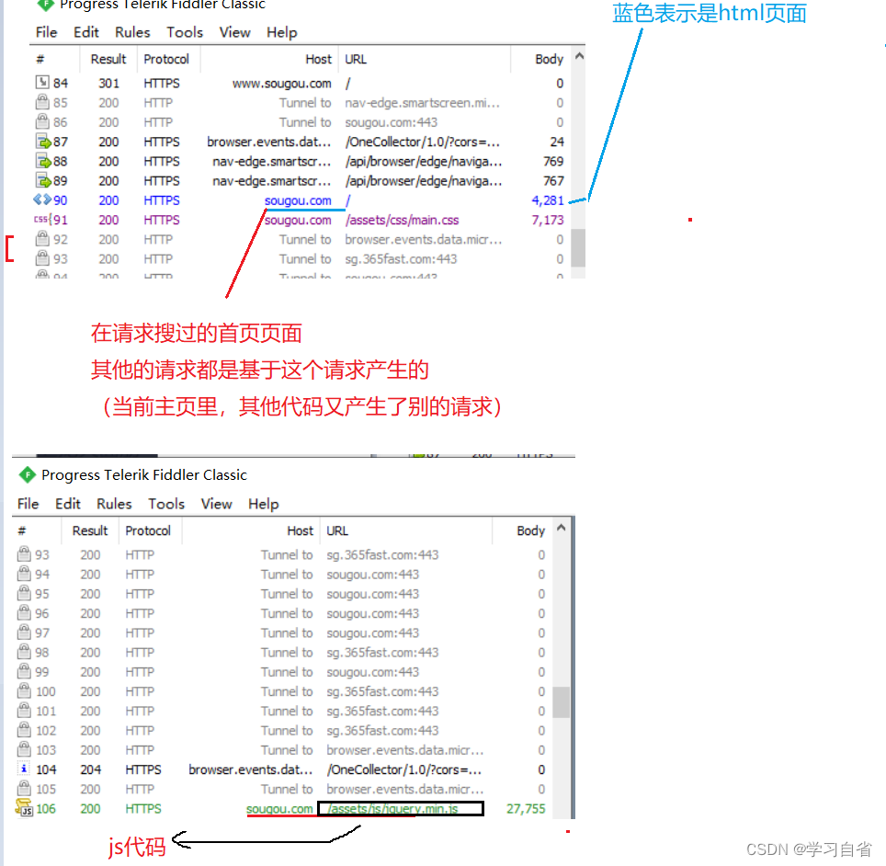Open Edit menu in lower Fiddler window
Screen dimensions: 886x866
click(x=68, y=504)
